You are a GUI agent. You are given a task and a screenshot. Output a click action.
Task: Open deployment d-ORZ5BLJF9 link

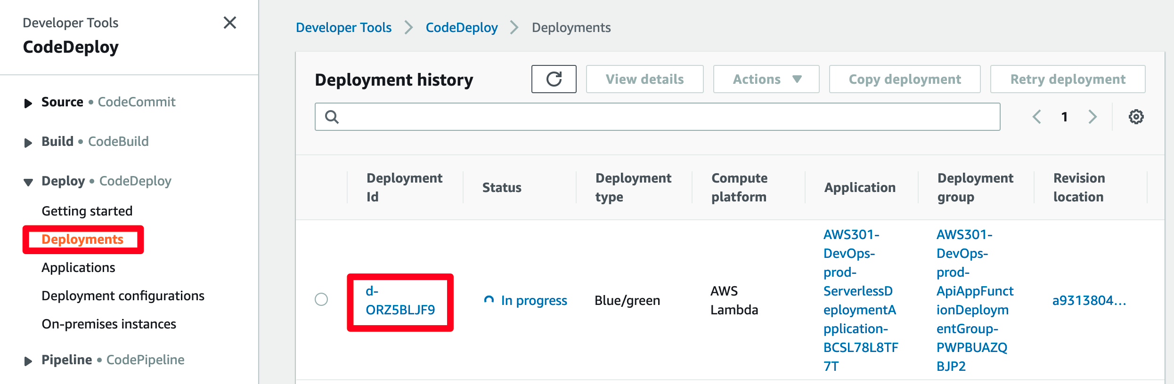coord(400,300)
